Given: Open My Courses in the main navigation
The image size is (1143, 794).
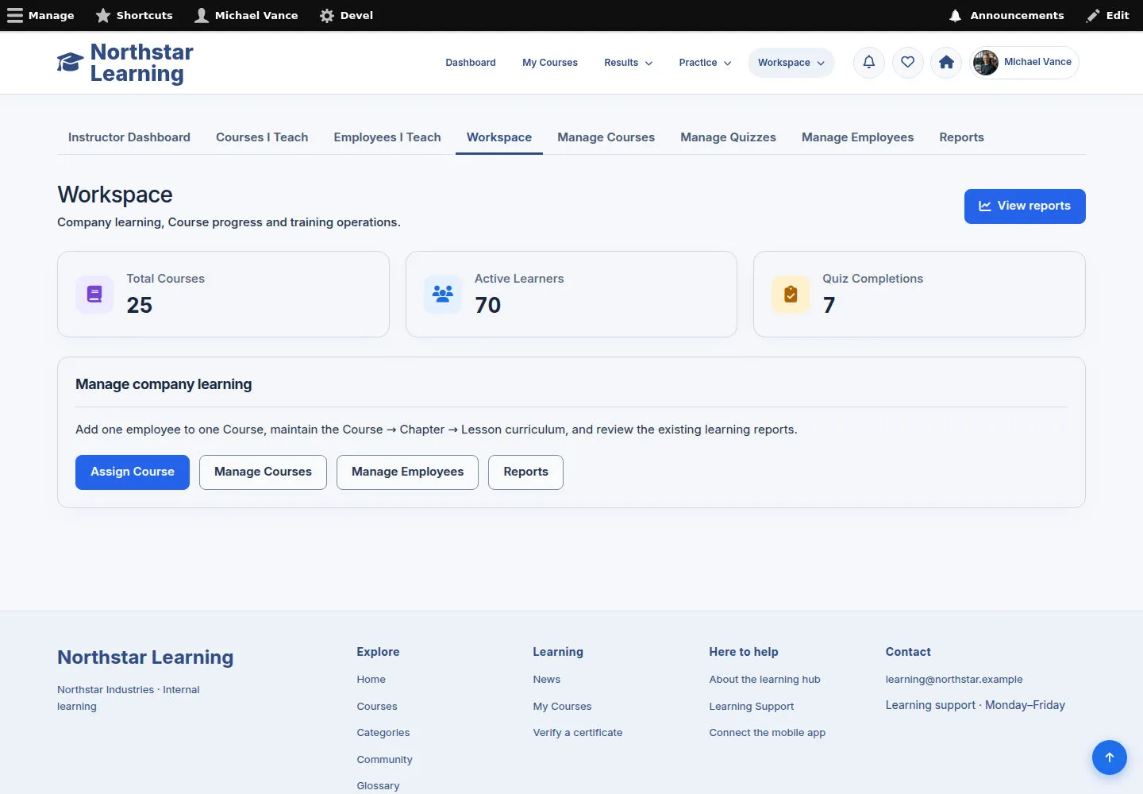Looking at the screenshot, I should (x=550, y=63).
